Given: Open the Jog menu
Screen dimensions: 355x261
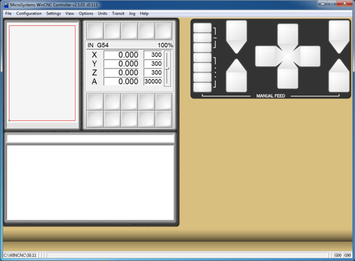Looking at the screenshot, I should click(132, 14).
